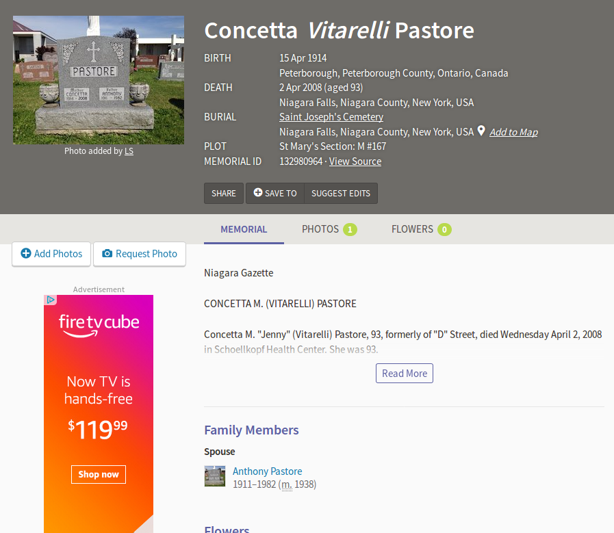Click the plus icon on Save To
Image resolution: width=614 pixels, height=533 pixels.
(x=258, y=193)
